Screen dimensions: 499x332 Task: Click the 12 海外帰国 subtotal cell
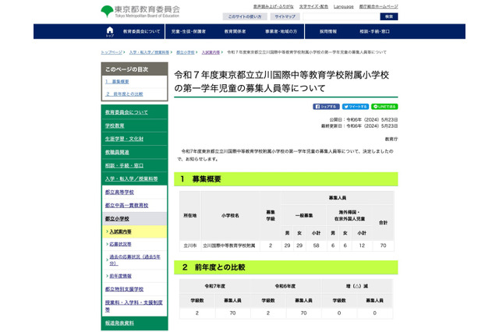tap(362, 245)
